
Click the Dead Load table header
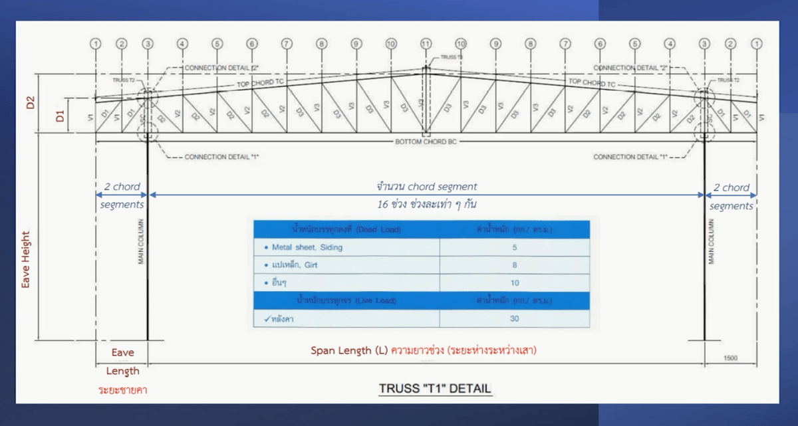click(346, 229)
